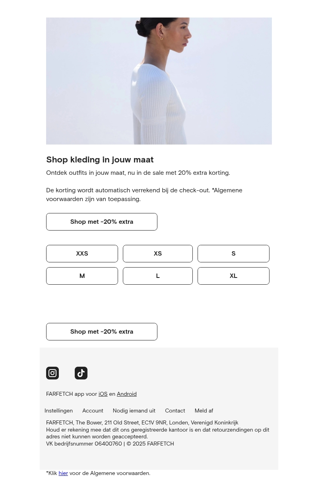Choose the M size button
The width and height of the screenshot is (318, 477).
point(82,276)
